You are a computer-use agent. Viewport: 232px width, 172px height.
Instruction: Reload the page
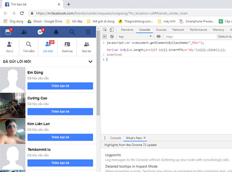point(22,14)
